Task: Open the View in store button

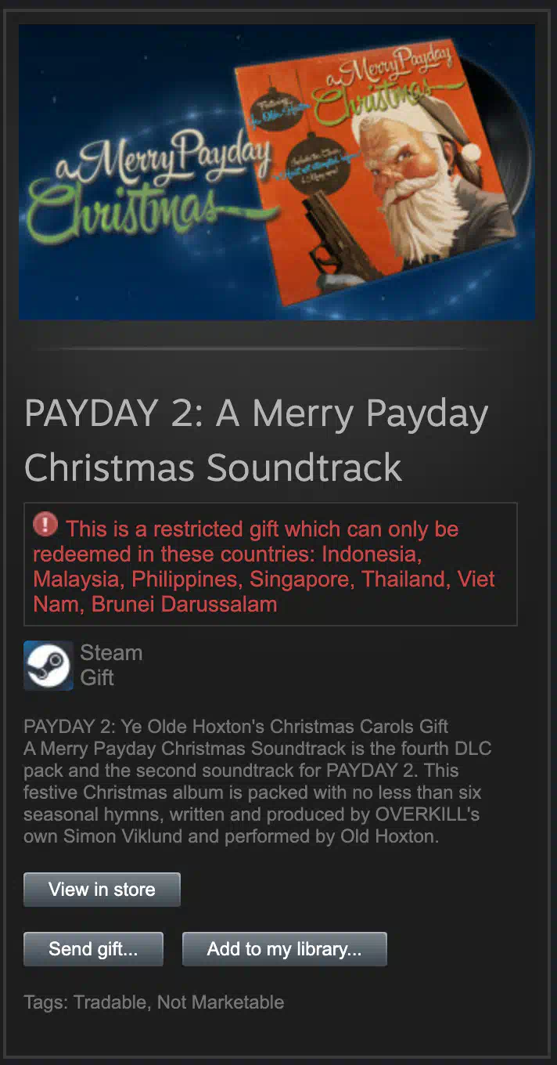Action: pyautogui.click(x=102, y=890)
